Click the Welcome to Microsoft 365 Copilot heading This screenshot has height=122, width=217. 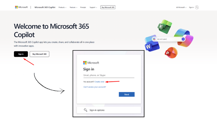click(51, 30)
